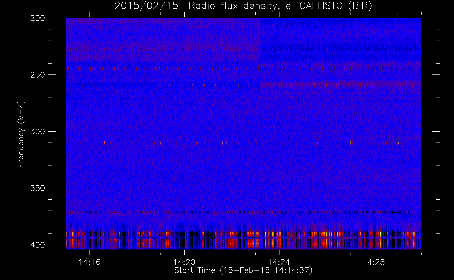This screenshot has height=280, width=454.
Task: Click the 250 frequency tick label
Action: 37,75
